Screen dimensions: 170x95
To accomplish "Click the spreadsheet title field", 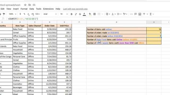I will click(10, 5).
